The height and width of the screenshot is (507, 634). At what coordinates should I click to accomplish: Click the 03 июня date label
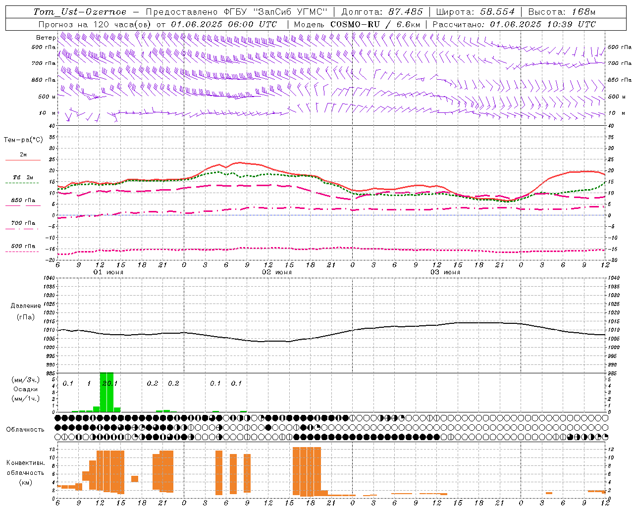[445, 272]
